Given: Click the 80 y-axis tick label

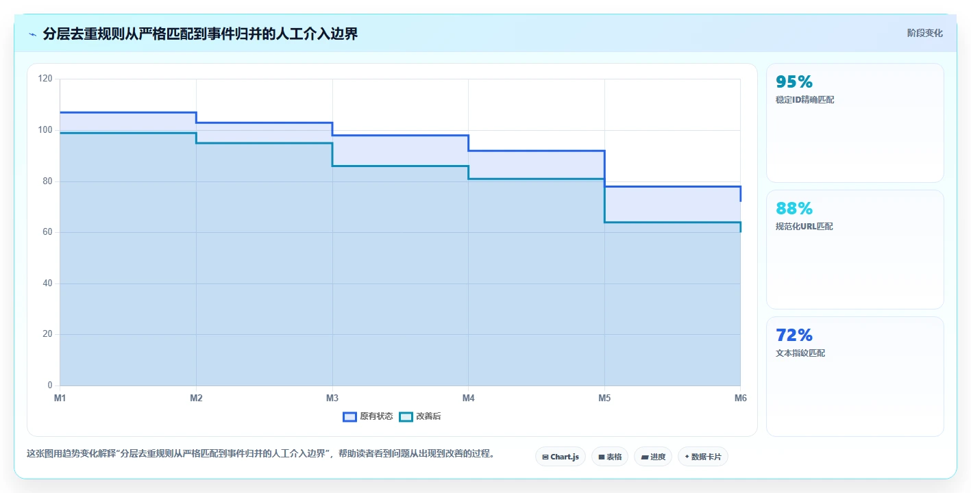Looking at the screenshot, I should tap(47, 181).
